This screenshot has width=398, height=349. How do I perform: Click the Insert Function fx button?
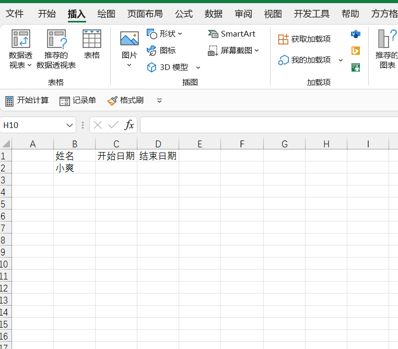129,125
